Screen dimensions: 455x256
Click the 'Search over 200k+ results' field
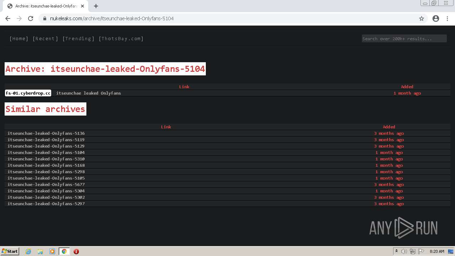(x=404, y=39)
